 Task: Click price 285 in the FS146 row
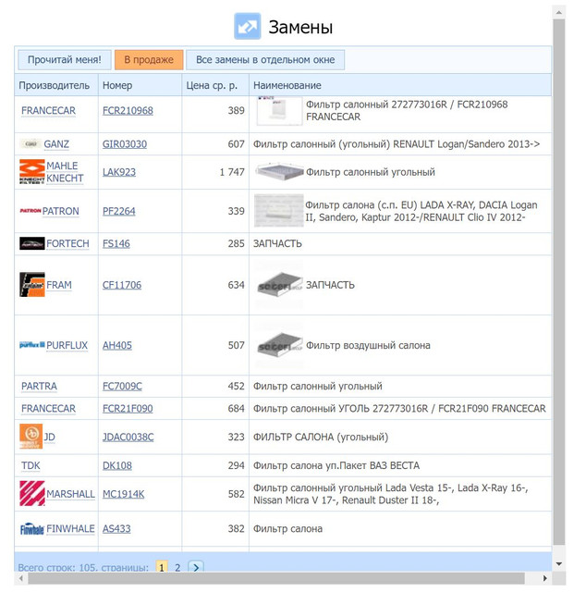coord(237,243)
